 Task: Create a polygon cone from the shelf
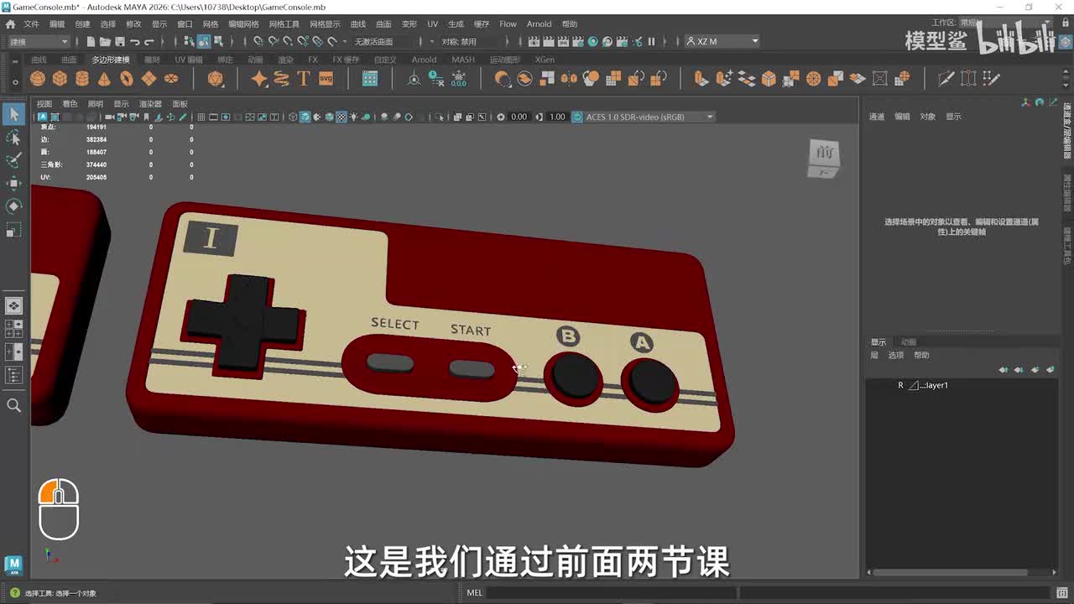coord(104,79)
